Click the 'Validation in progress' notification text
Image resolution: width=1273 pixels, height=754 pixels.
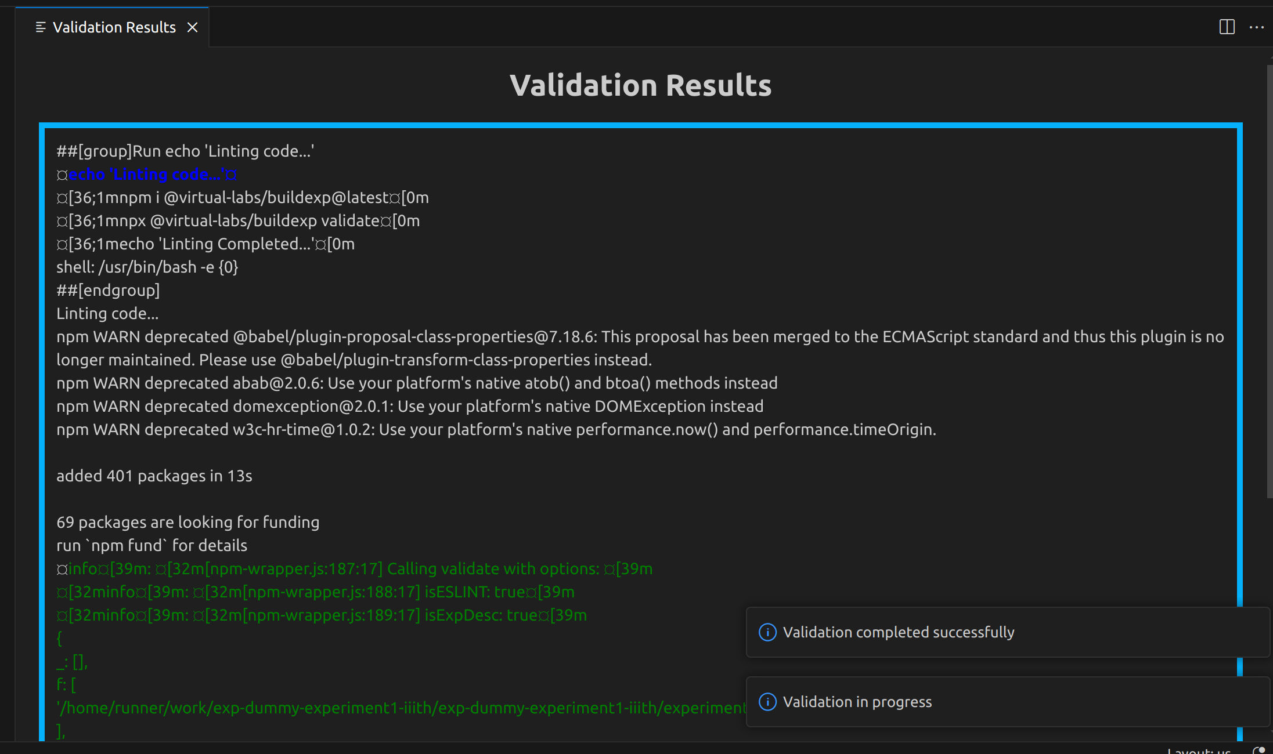click(857, 702)
